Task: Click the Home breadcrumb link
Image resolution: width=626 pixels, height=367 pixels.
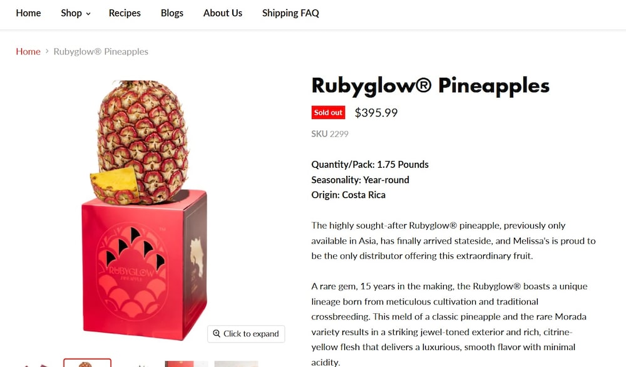Action: [28, 51]
